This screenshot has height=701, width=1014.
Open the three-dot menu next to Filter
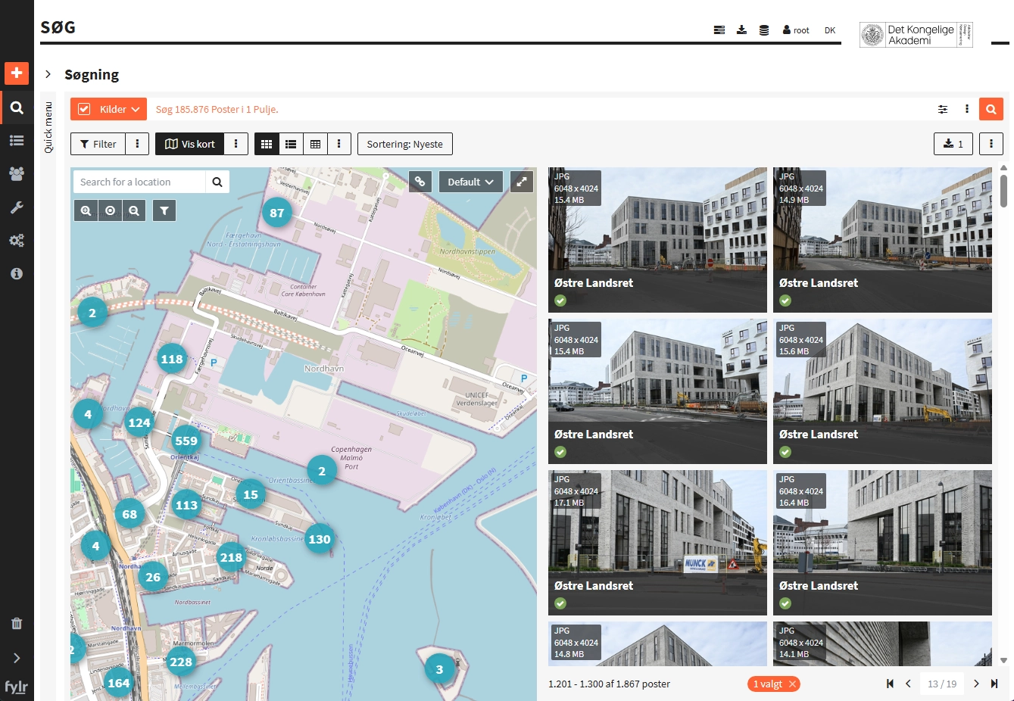tap(137, 144)
